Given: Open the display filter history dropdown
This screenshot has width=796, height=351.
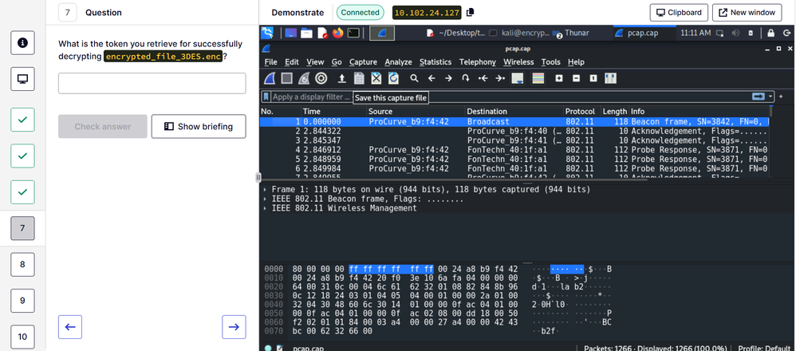Looking at the screenshot, I should tap(770, 97).
